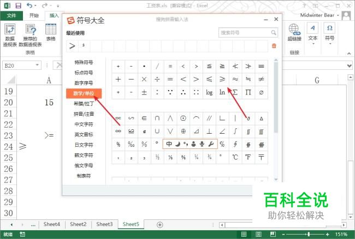Insert the ½ fraction symbol
This screenshot has height=239, width=355.
157,157
